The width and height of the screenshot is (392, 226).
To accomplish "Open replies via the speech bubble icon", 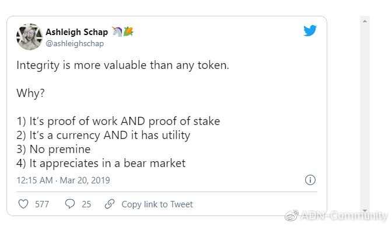I will click(70, 204).
